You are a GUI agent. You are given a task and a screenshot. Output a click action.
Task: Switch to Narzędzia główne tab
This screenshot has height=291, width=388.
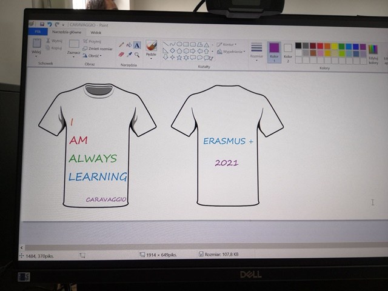point(67,32)
